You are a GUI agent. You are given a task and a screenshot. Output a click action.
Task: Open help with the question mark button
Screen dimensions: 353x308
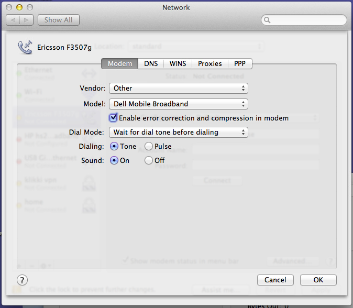click(x=22, y=280)
